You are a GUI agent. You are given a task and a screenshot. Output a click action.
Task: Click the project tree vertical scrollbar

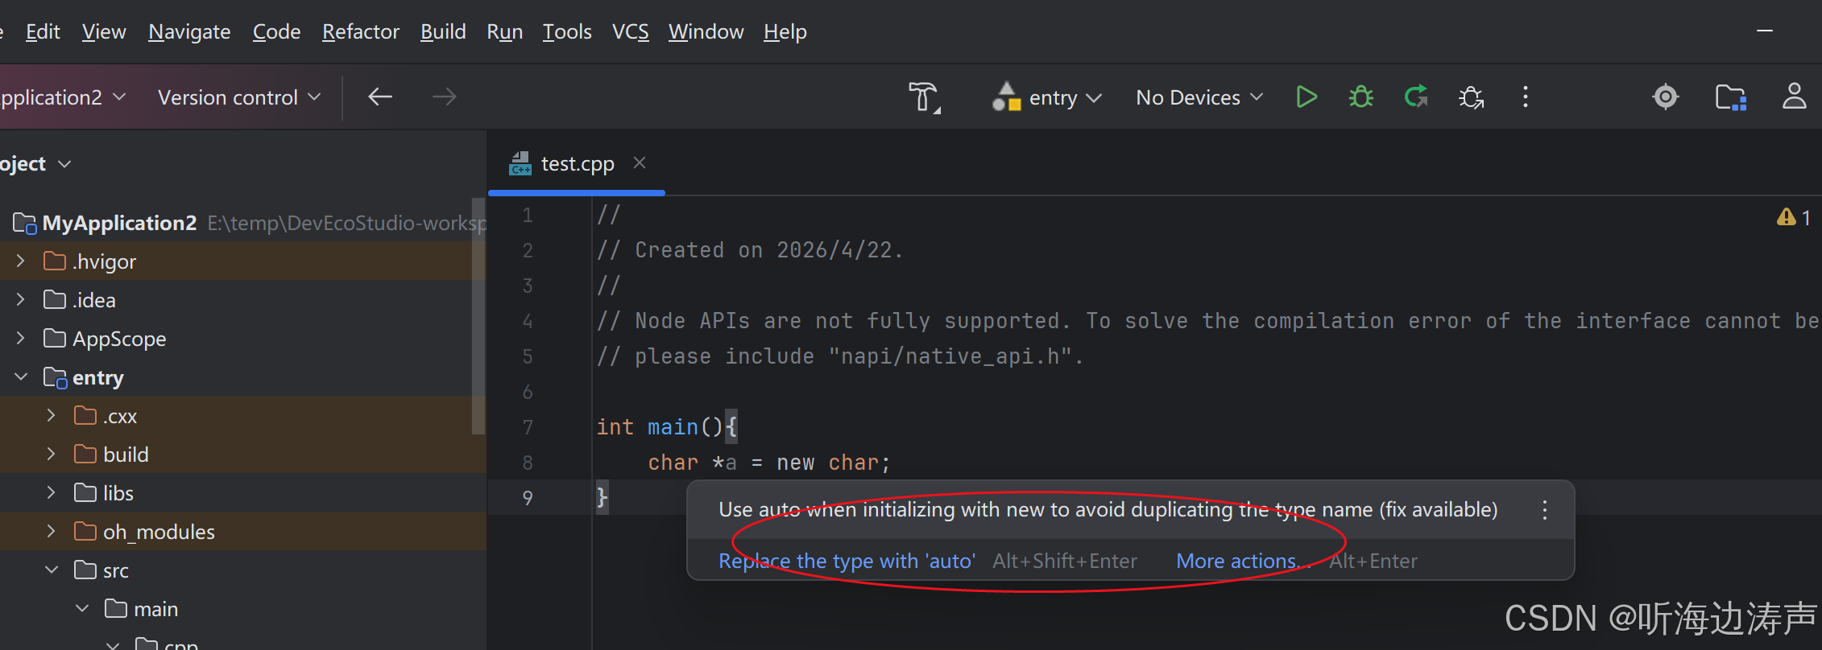pos(478,315)
